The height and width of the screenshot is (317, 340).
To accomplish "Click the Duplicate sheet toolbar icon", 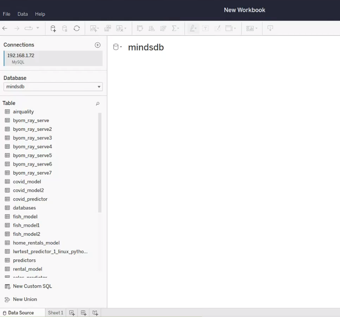I will tap(107, 28).
